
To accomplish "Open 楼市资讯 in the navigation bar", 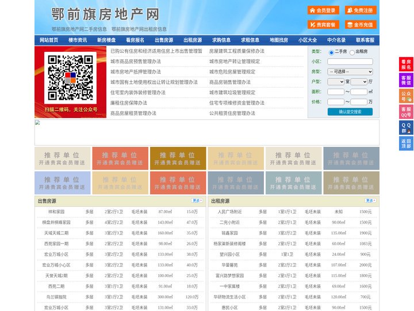I will click(x=78, y=40).
